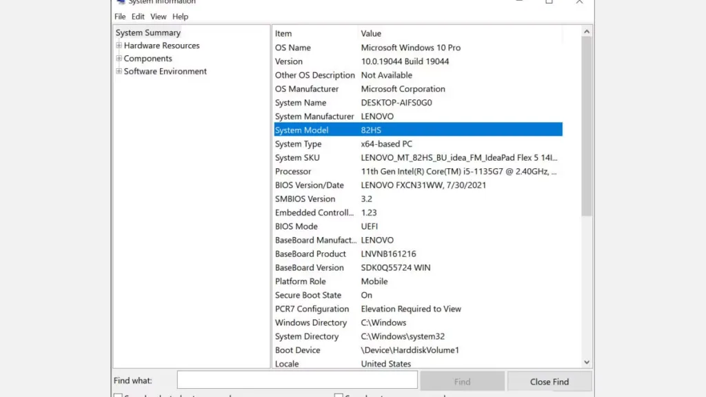Select the Locale row
706x397 pixels.
(x=418, y=363)
